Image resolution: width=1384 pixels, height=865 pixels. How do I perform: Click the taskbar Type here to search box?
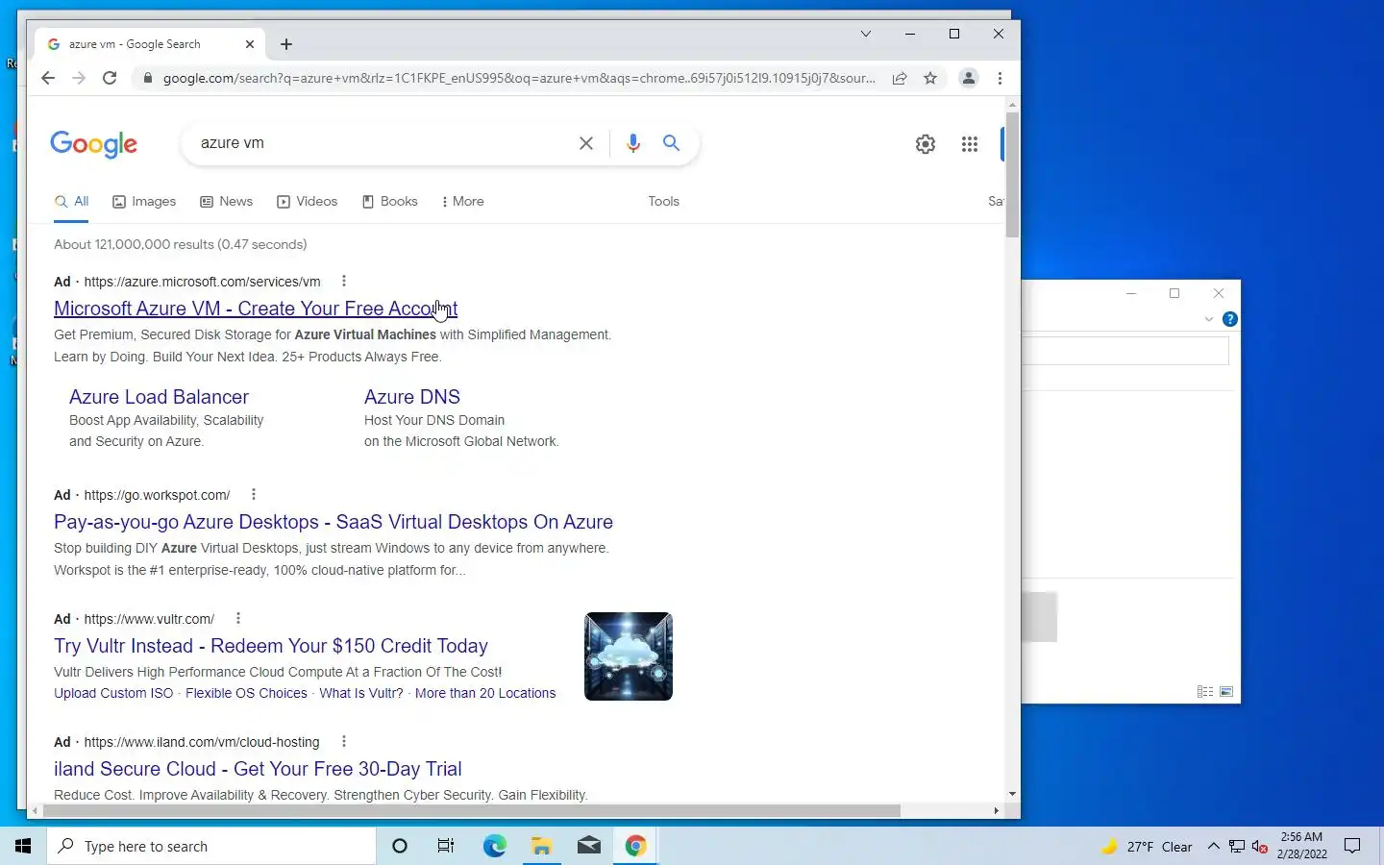(x=211, y=846)
